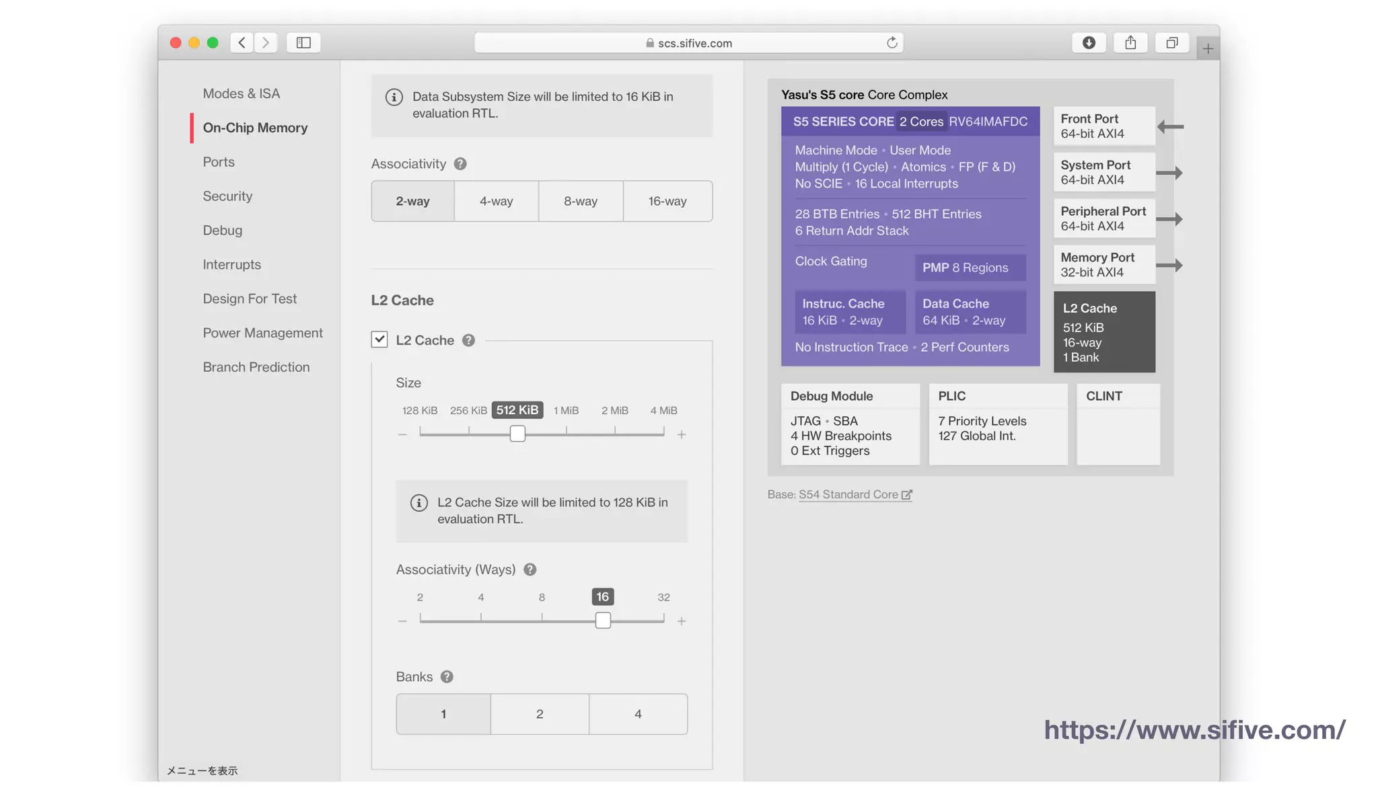Choose 16-way associativity option
Image resolution: width=1378 pixels, height=788 pixels.
point(667,201)
